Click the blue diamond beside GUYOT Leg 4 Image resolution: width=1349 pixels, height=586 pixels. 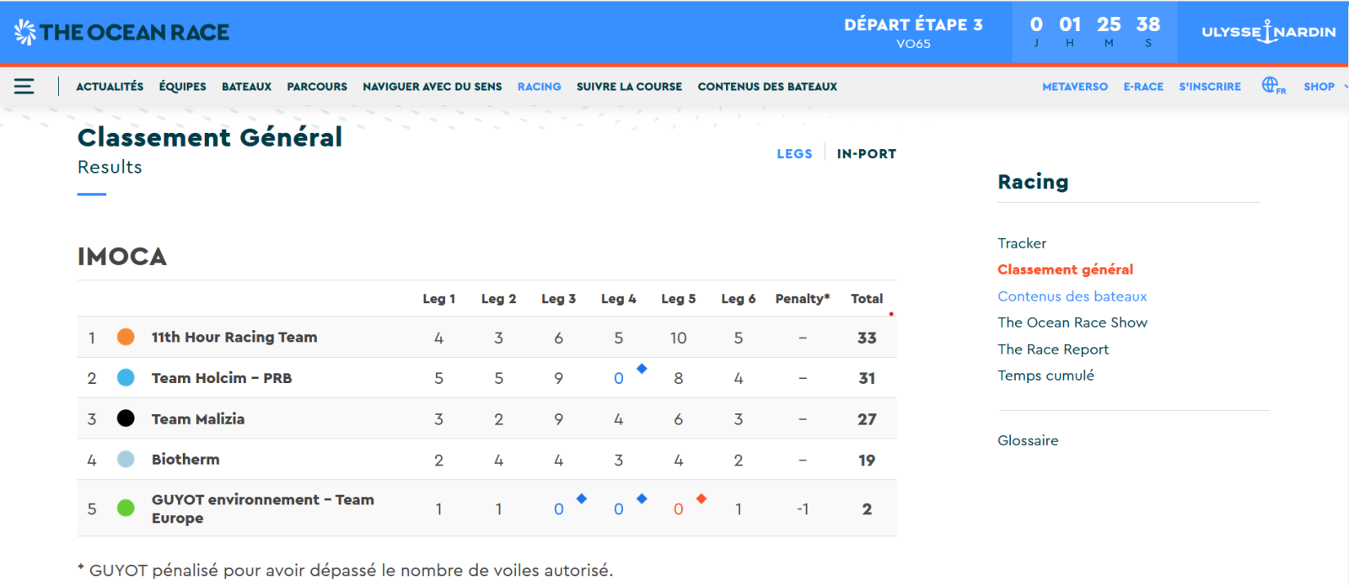click(642, 498)
